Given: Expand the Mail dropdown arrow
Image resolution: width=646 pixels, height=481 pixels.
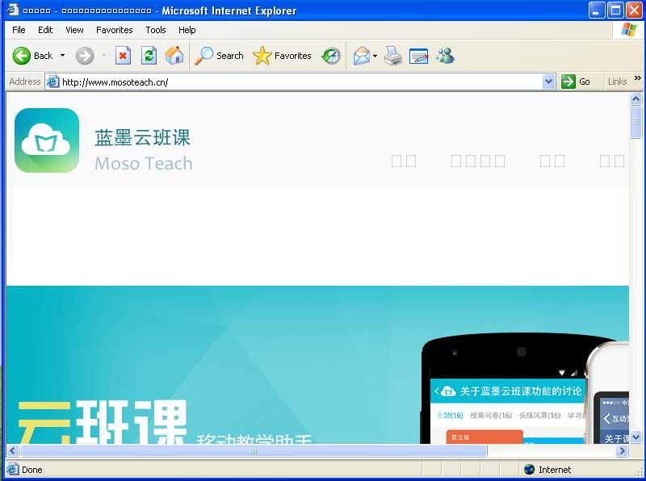Looking at the screenshot, I should pyautogui.click(x=375, y=56).
